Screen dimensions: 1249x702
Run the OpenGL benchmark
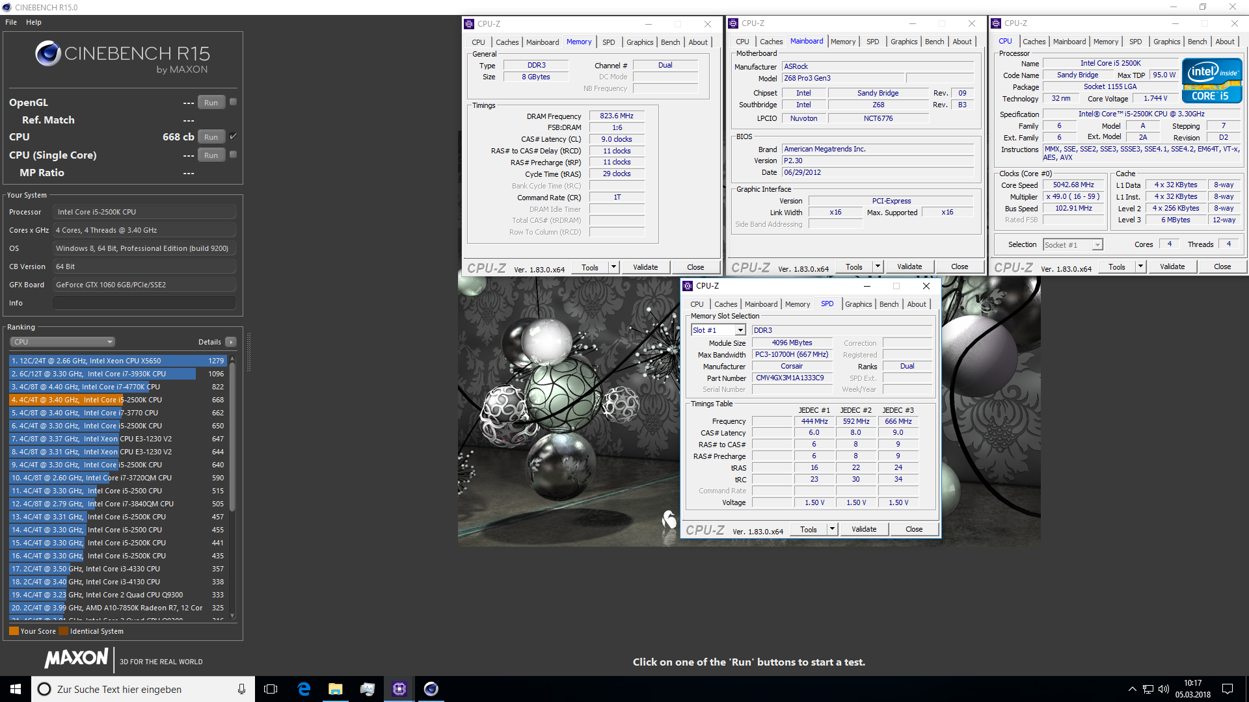coord(211,103)
